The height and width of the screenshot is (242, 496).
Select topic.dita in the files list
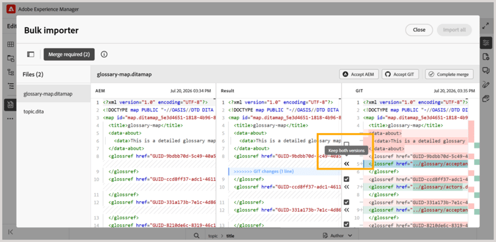(x=54, y=111)
